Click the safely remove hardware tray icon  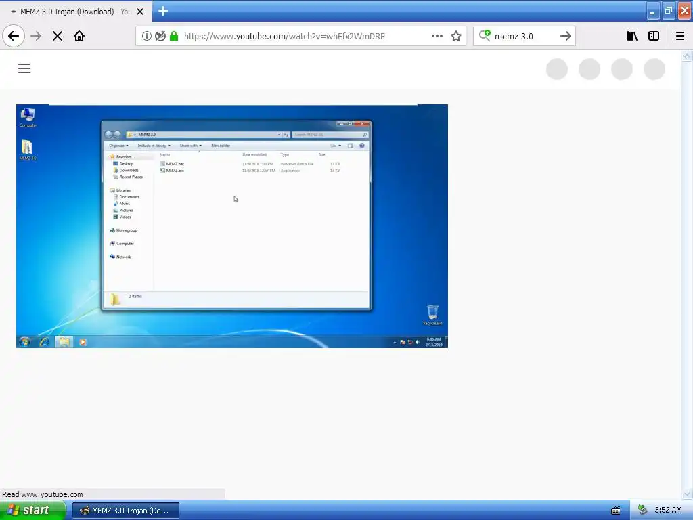(643, 510)
